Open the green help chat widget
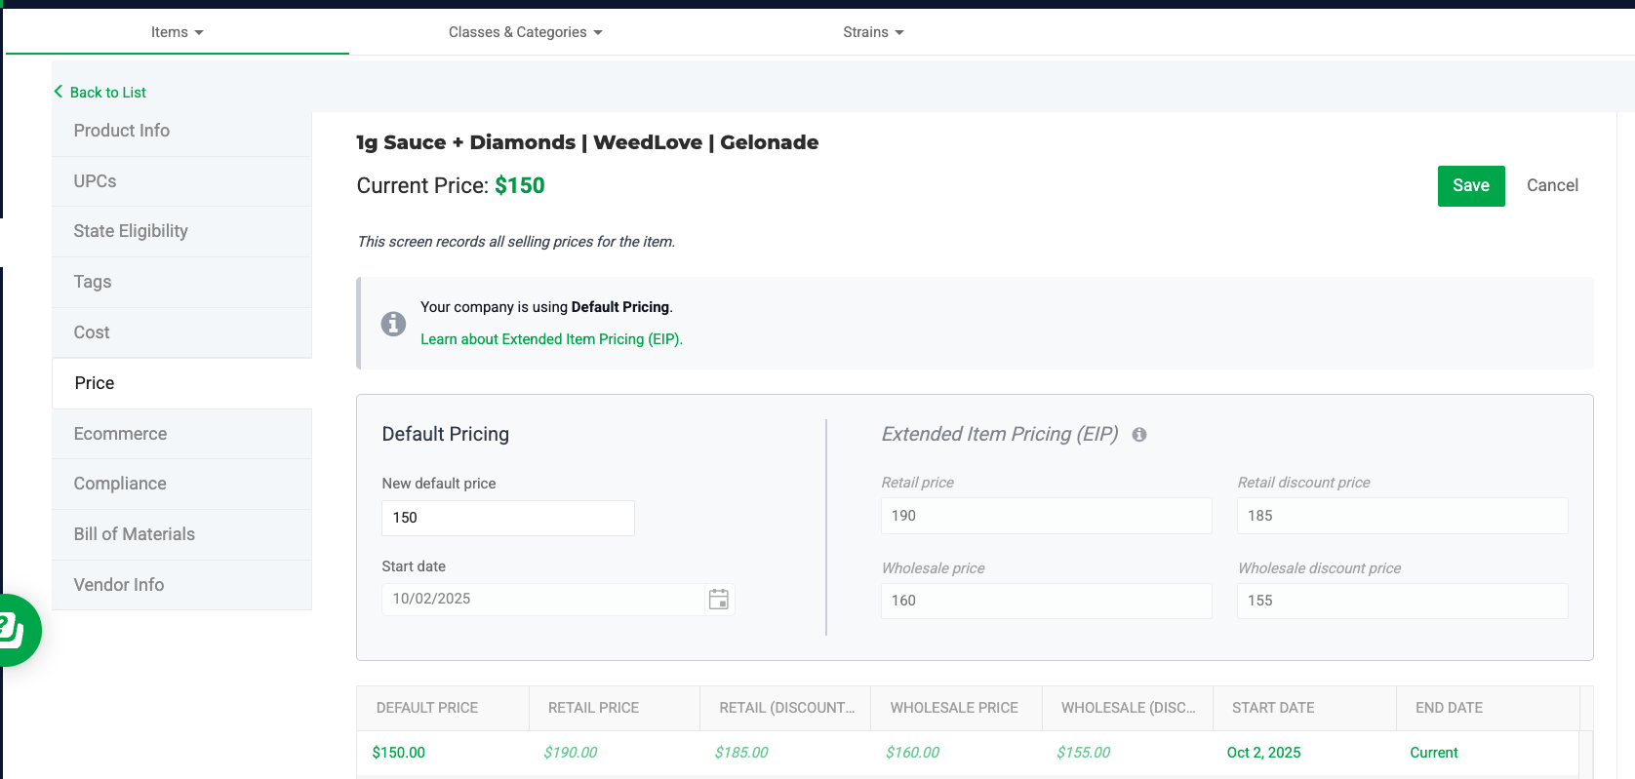The image size is (1635, 779). 14,630
